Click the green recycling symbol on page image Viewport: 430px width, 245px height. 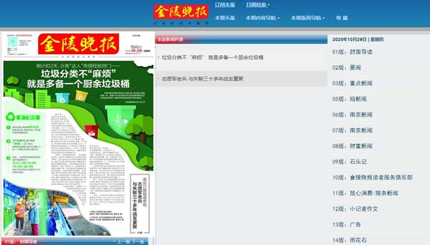(11, 117)
